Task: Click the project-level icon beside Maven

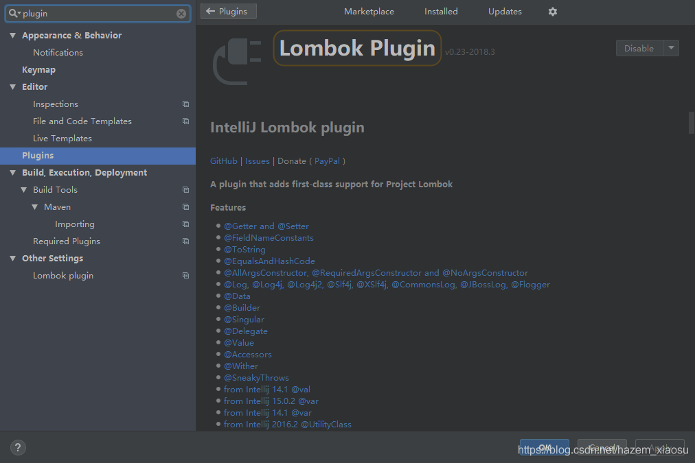Action: click(x=185, y=207)
